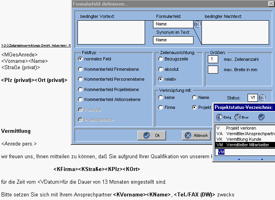Click the Synonym im Text field

pos(173,40)
